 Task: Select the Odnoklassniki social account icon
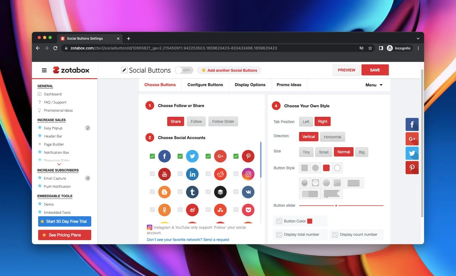point(165,210)
